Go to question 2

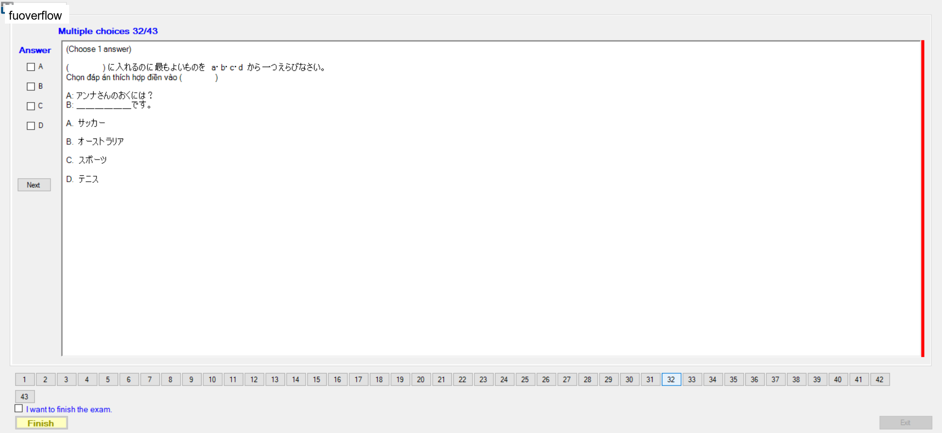click(46, 379)
